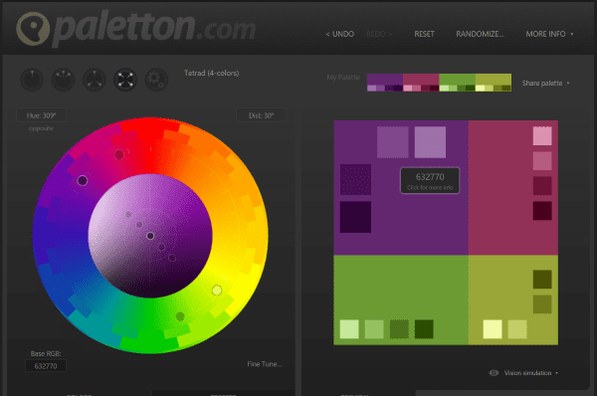Select the Monochromatic color scheme icon
Image resolution: width=597 pixels, height=396 pixels.
coord(32,80)
